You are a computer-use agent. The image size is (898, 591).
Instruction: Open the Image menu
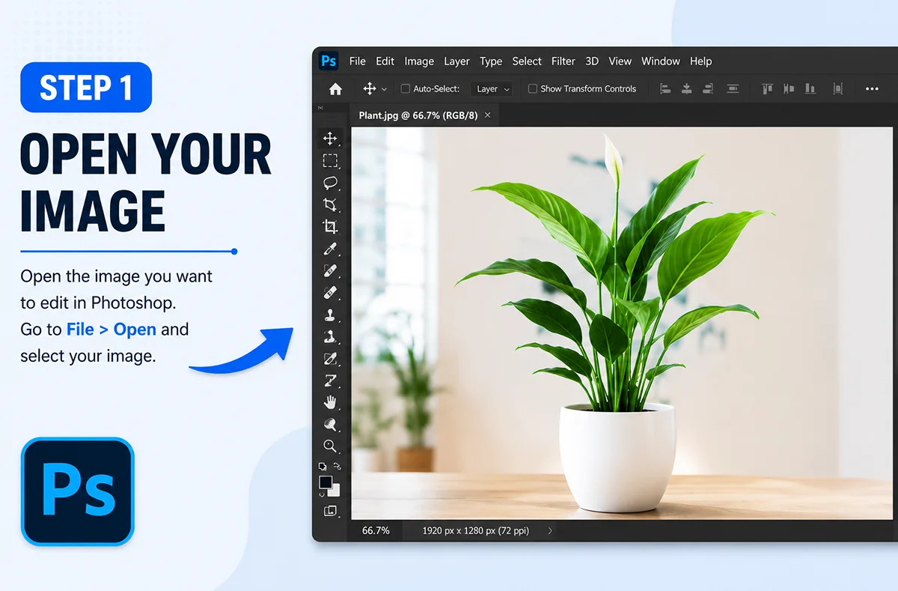click(419, 61)
